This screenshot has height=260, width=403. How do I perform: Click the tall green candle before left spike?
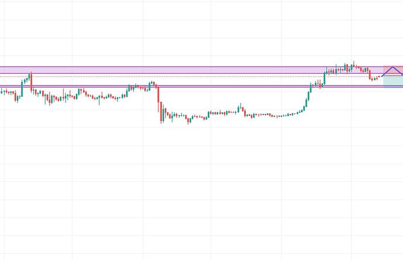pyautogui.click(x=22, y=88)
